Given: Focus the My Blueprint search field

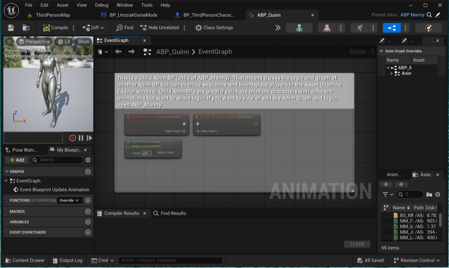Looking at the screenshot, I should 57,160.
